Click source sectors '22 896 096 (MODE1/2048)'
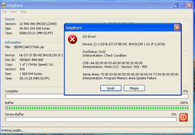Image resolution: width=195 pixels, height=135 pixels. 38,24
